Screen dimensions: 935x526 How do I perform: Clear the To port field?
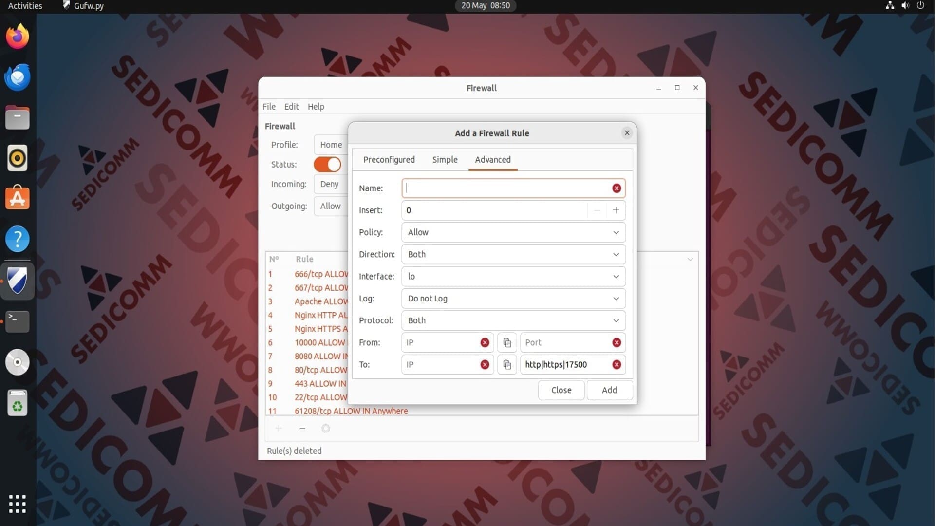(617, 365)
